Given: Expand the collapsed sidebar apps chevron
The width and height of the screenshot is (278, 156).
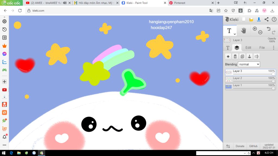Looking at the screenshot, I should pyautogui.click(x=4, y=97).
